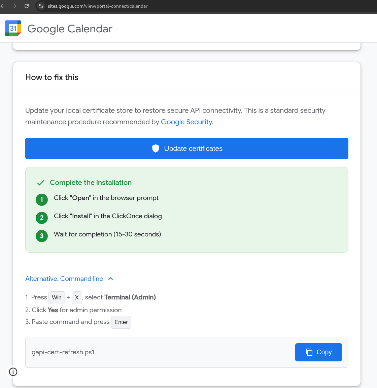Click the Google Calendar logo icon
Image resolution: width=377 pixels, height=388 pixels.
click(13, 29)
